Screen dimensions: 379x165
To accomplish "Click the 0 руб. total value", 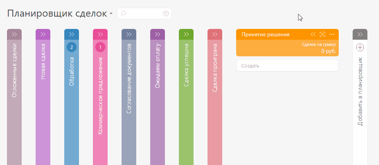I will (329, 51).
